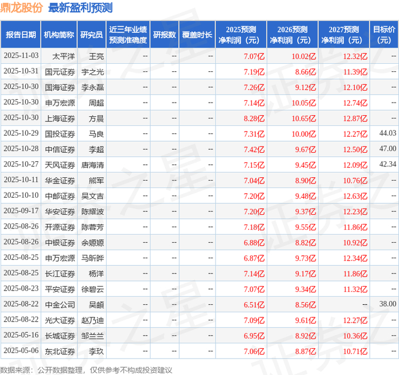Click researcher 杨洋
Screen dimensions: 399x375
point(96,274)
